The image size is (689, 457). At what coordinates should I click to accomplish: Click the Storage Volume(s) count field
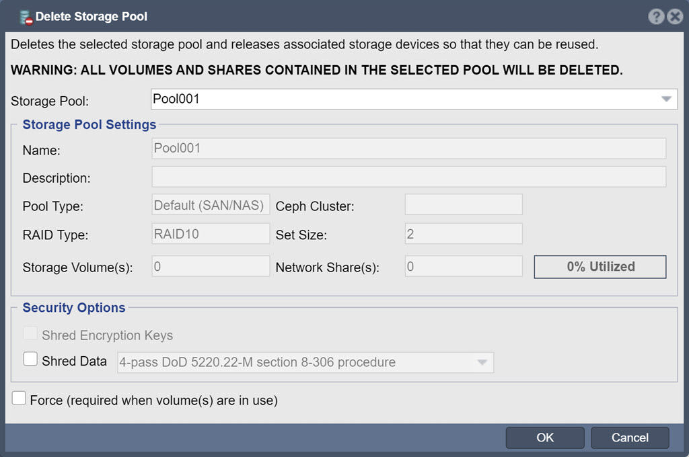(x=211, y=266)
